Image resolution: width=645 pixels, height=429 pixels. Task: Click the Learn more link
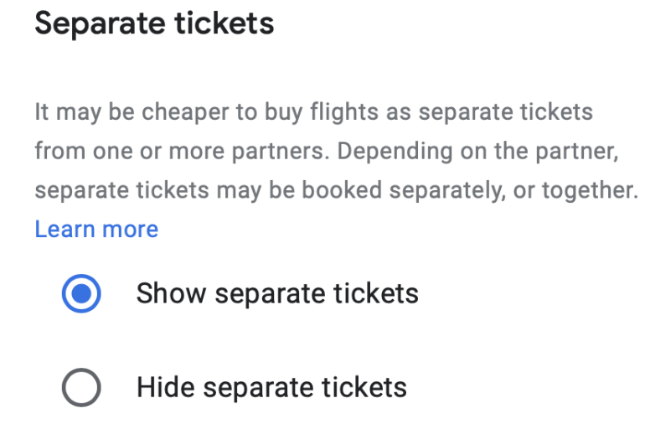(x=96, y=229)
